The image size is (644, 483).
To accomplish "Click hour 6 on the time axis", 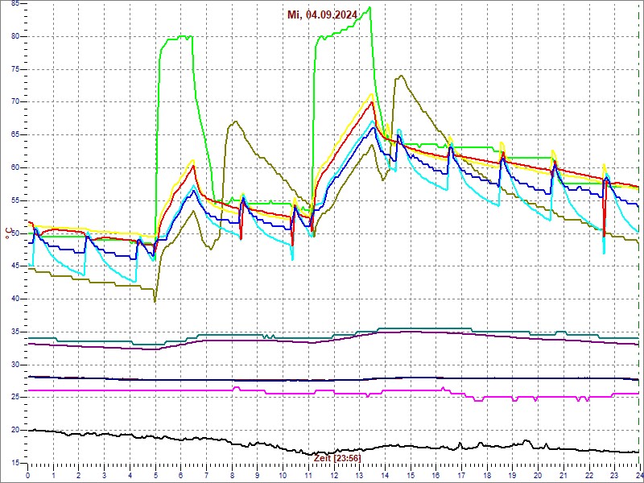I will pos(180,475).
